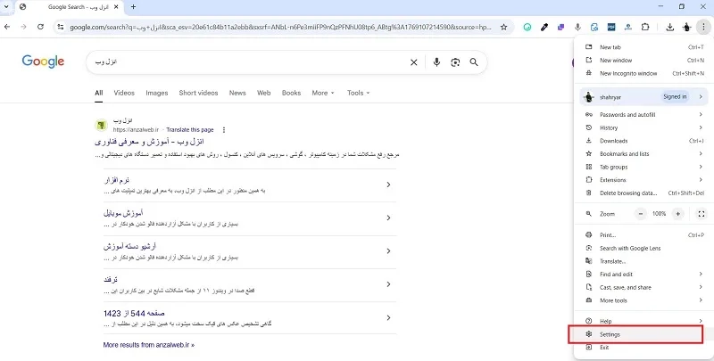
Task: Choose Print from the menu
Action: coord(643,235)
